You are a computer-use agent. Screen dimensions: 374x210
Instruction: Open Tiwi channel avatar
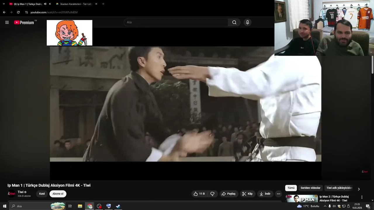(x=11, y=194)
